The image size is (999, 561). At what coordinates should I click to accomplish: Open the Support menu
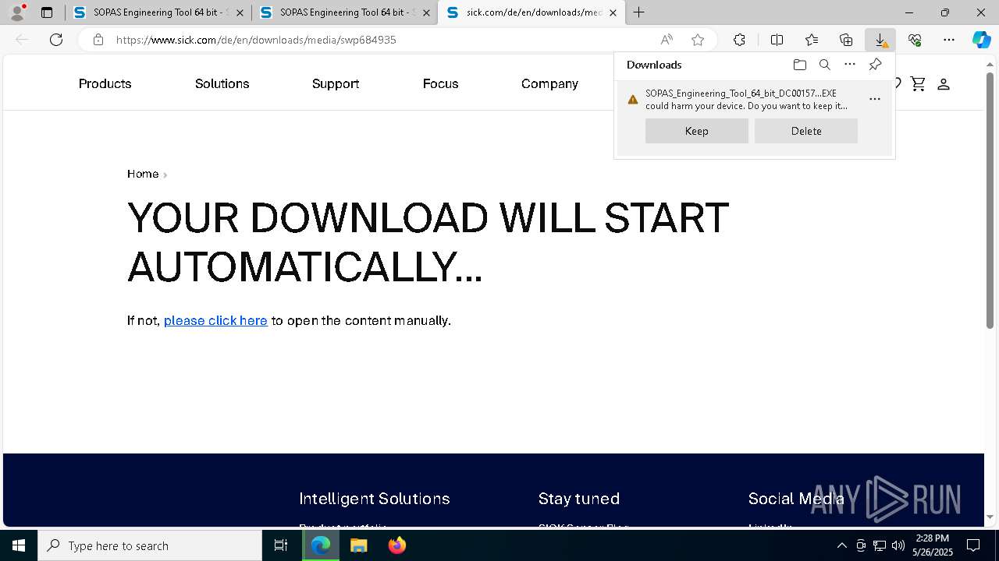336,83
